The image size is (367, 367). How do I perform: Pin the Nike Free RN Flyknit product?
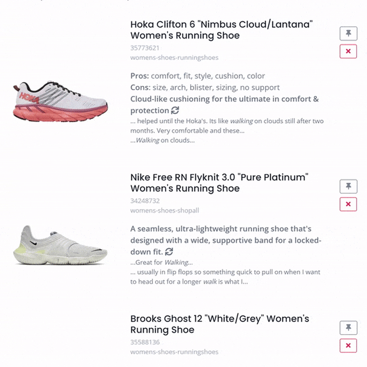pyautogui.click(x=348, y=186)
